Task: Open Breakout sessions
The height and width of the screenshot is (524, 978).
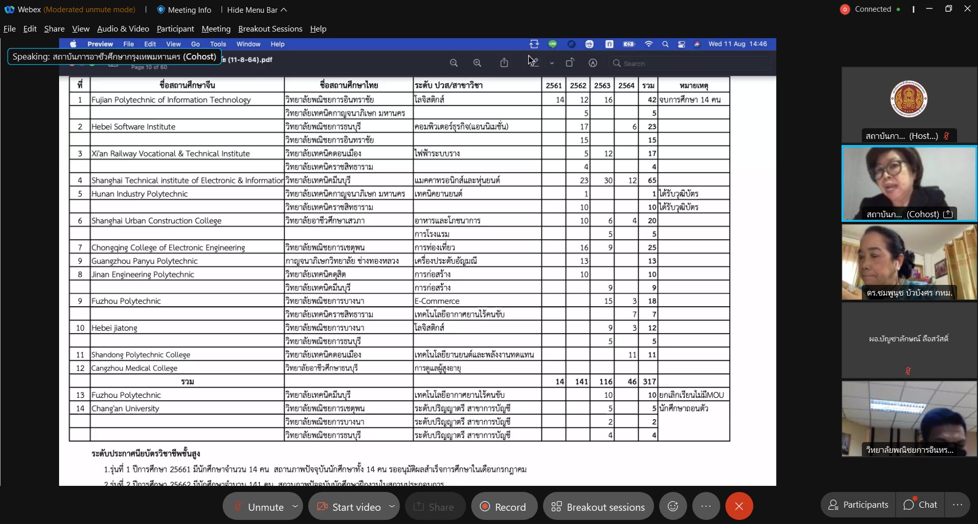Action: 598,507
